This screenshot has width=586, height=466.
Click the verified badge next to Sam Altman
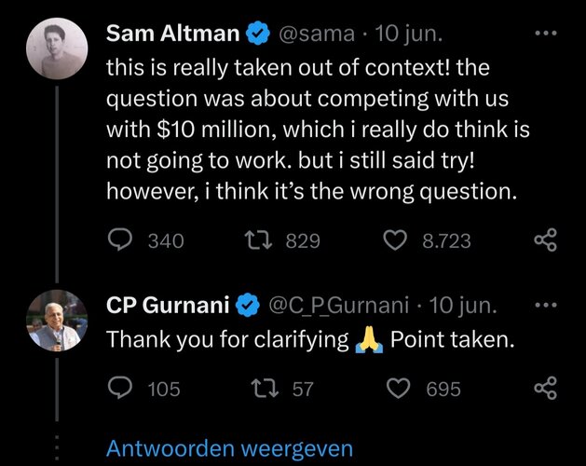point(258,34)
